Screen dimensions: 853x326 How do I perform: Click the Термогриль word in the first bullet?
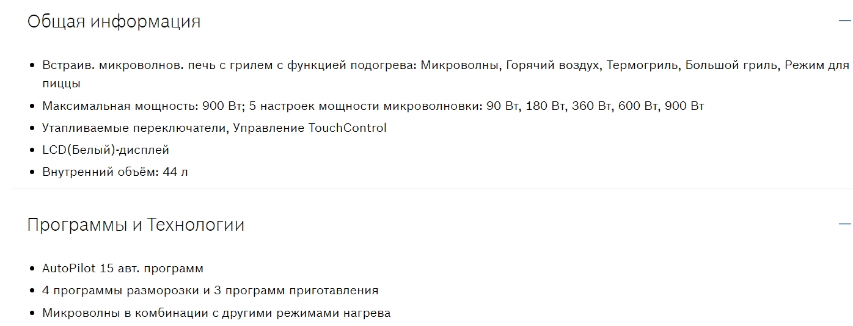pos(642,65)
